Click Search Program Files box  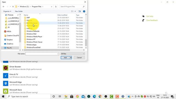click(x=72, y=7)
